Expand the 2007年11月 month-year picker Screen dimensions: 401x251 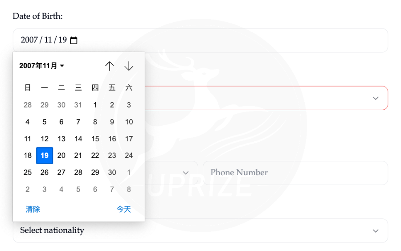(x=42, y=66)
